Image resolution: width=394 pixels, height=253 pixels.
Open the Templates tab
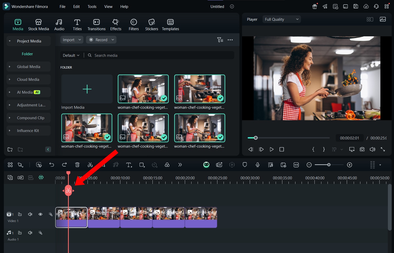pos(170,25)
